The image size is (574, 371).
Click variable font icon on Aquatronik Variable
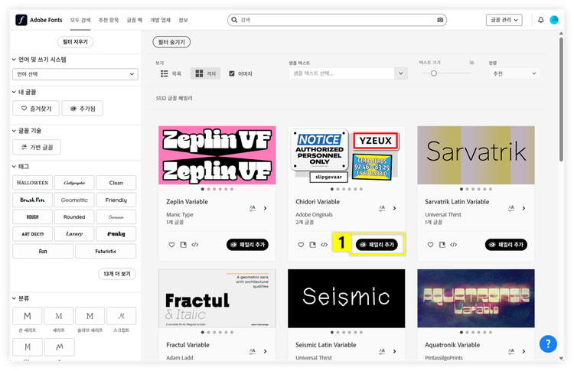(511, 351)
